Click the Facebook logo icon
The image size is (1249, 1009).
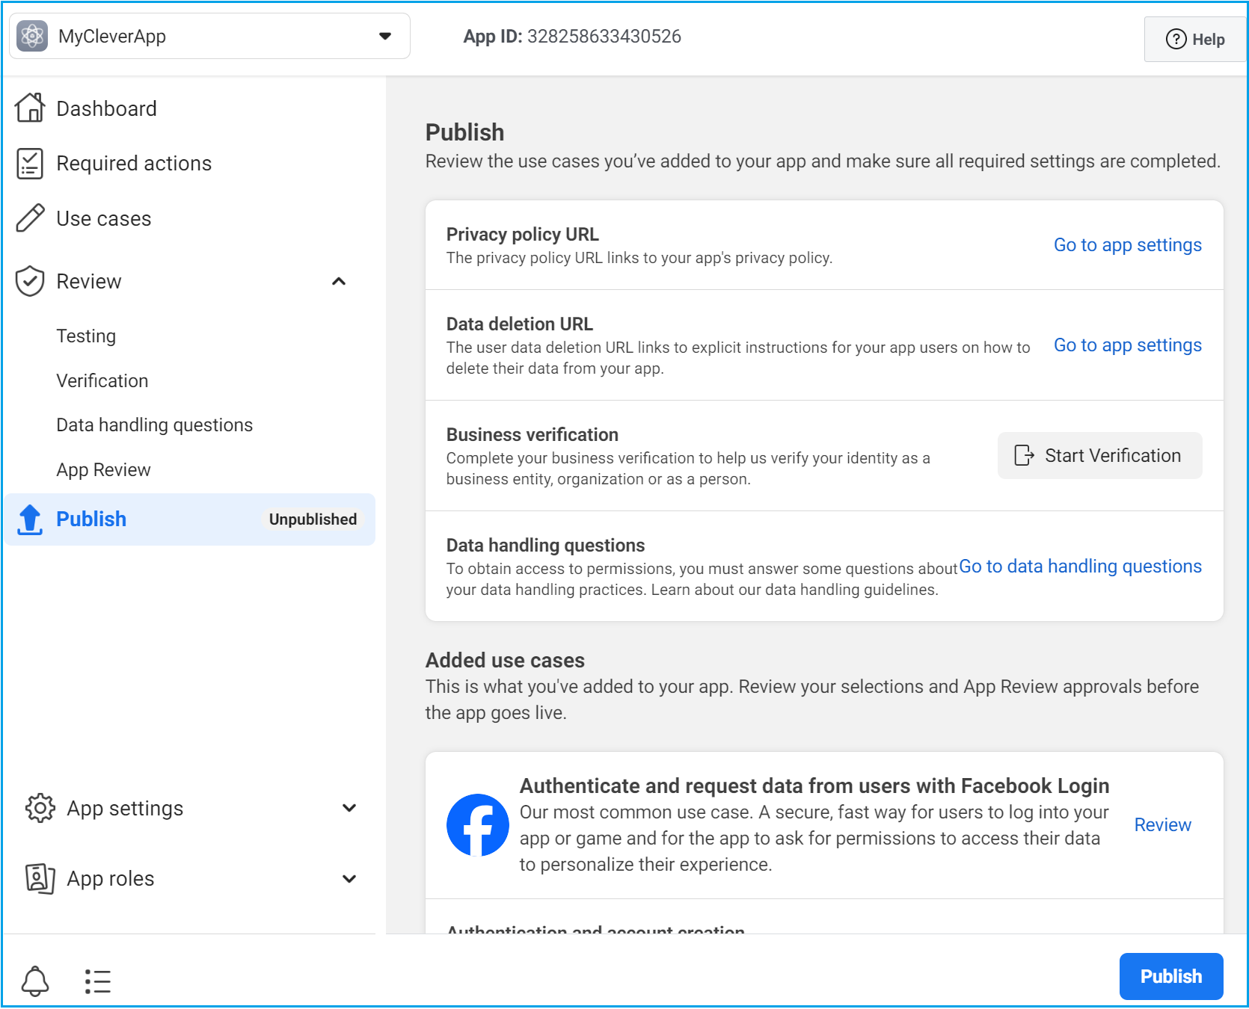coord(477,825)
